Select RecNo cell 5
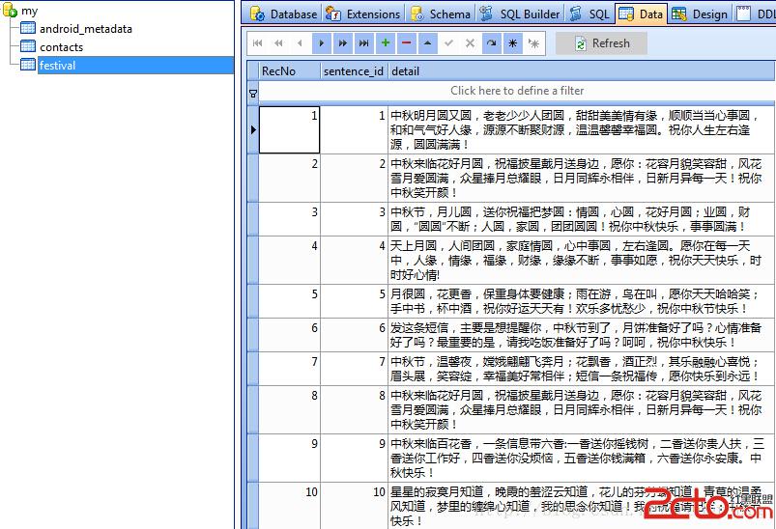 (x=290, y=301)
